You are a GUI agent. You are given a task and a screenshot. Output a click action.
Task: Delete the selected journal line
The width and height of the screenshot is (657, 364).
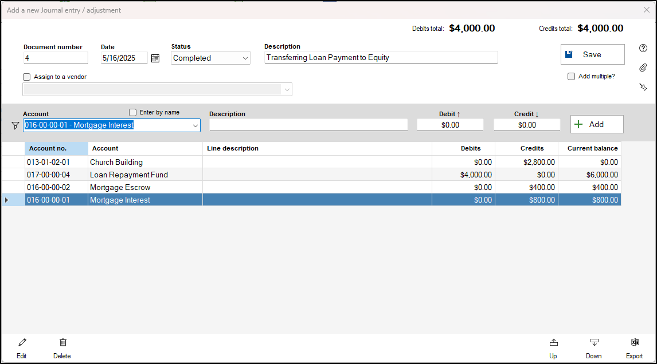[62, 347]
